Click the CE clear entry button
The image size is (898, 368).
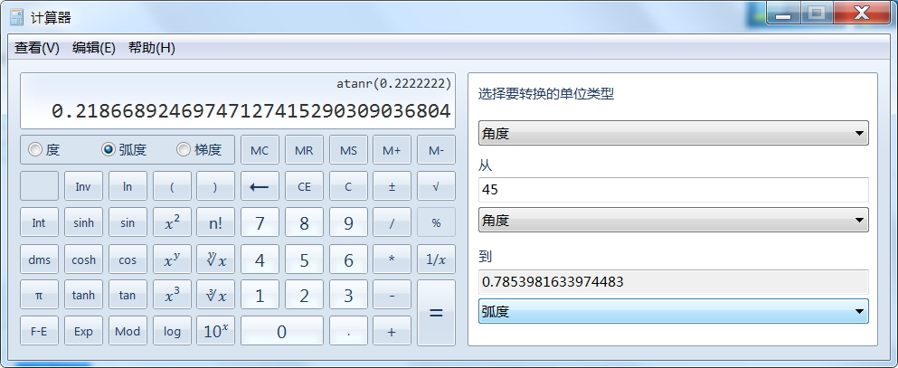[x=304, y=186]
